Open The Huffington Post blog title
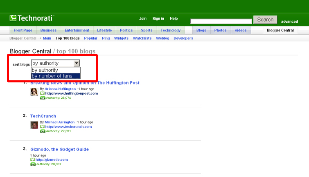The width and height of the screenshot is (309, 177). click(x=85, y=83)
